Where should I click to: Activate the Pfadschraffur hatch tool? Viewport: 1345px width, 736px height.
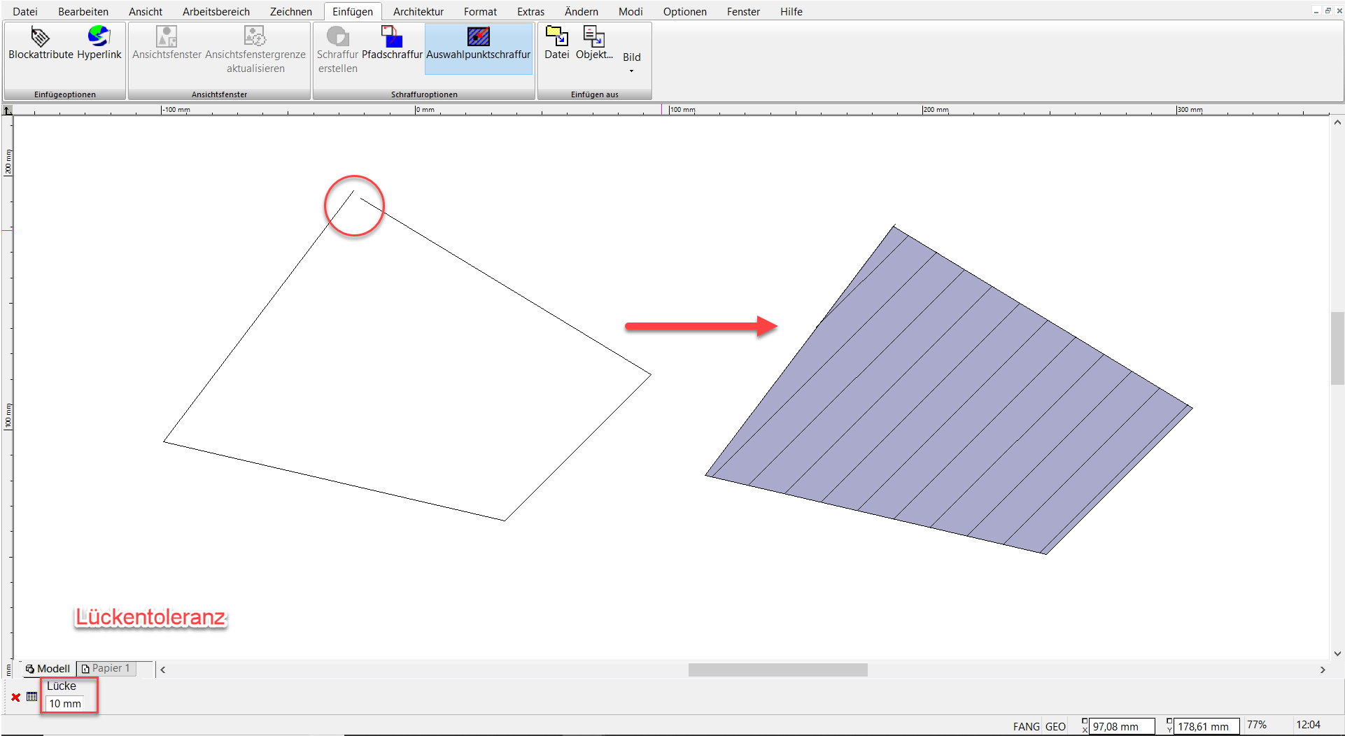click(x=392, y=36)
